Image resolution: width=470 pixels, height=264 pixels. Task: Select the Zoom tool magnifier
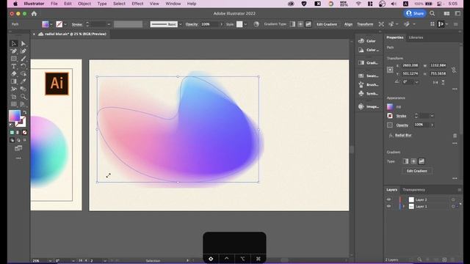coord(23,97)
